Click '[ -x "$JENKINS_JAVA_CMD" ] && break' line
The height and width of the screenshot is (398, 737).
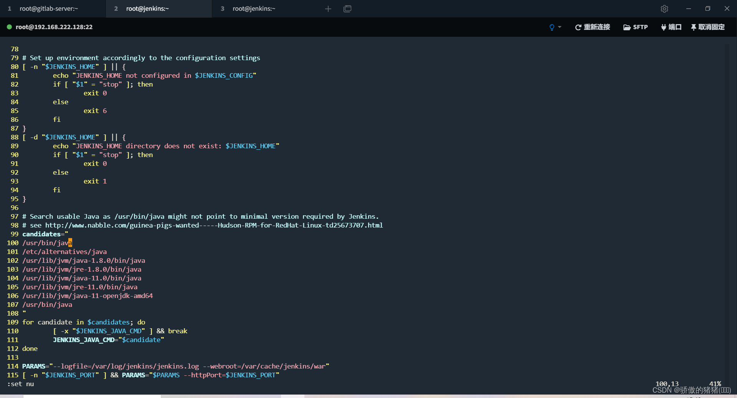pos(120,331)
